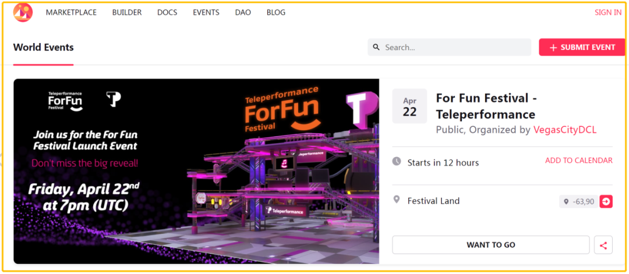
Task: Open the Marketplace menu item
Action: click(x=71, y=12)
